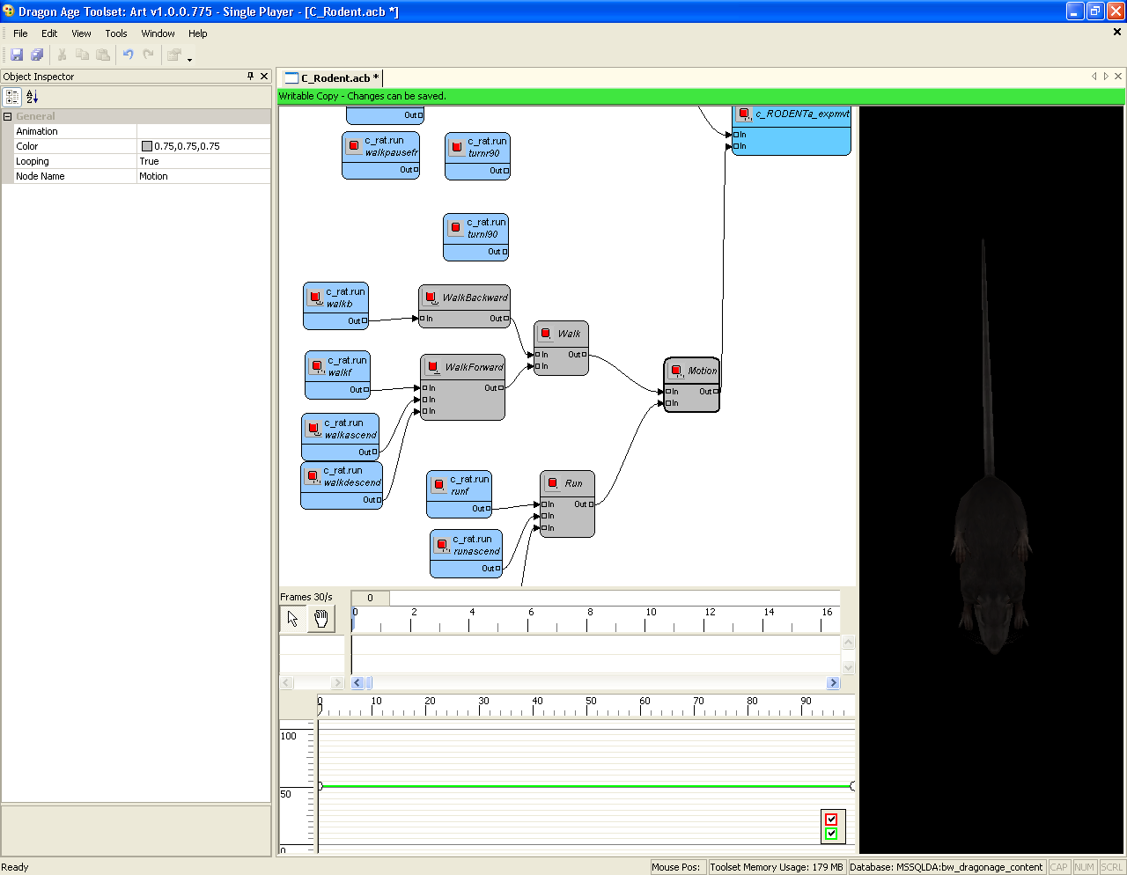The width and height of the screenshot is (1127, 875).
Task: Click the Save All toolbar icon
Action: [37, 55]
